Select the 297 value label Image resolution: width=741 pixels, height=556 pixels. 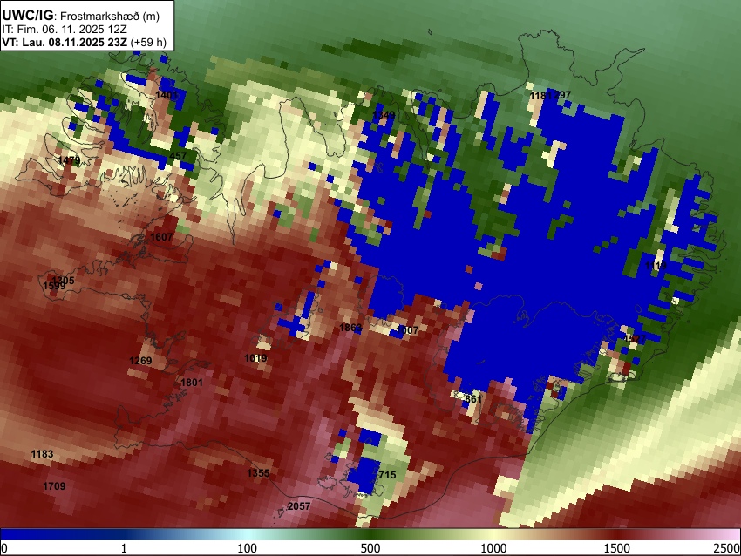562,95
